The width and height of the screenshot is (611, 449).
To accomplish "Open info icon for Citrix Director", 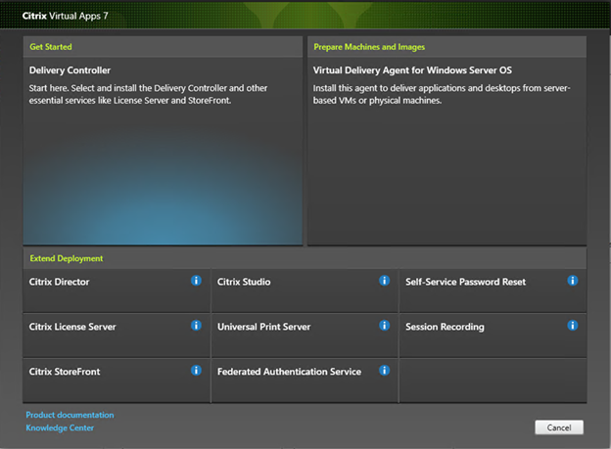I will 196,281.
